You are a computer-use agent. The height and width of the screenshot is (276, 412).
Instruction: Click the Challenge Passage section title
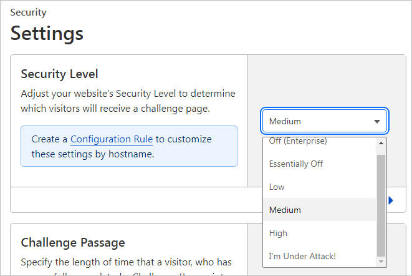[x=73, y=242]
